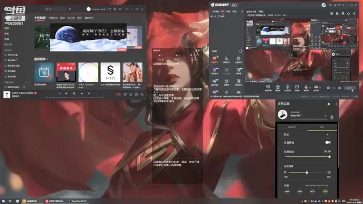Open 最近播放 in the music sidebar

coord(10,60)
